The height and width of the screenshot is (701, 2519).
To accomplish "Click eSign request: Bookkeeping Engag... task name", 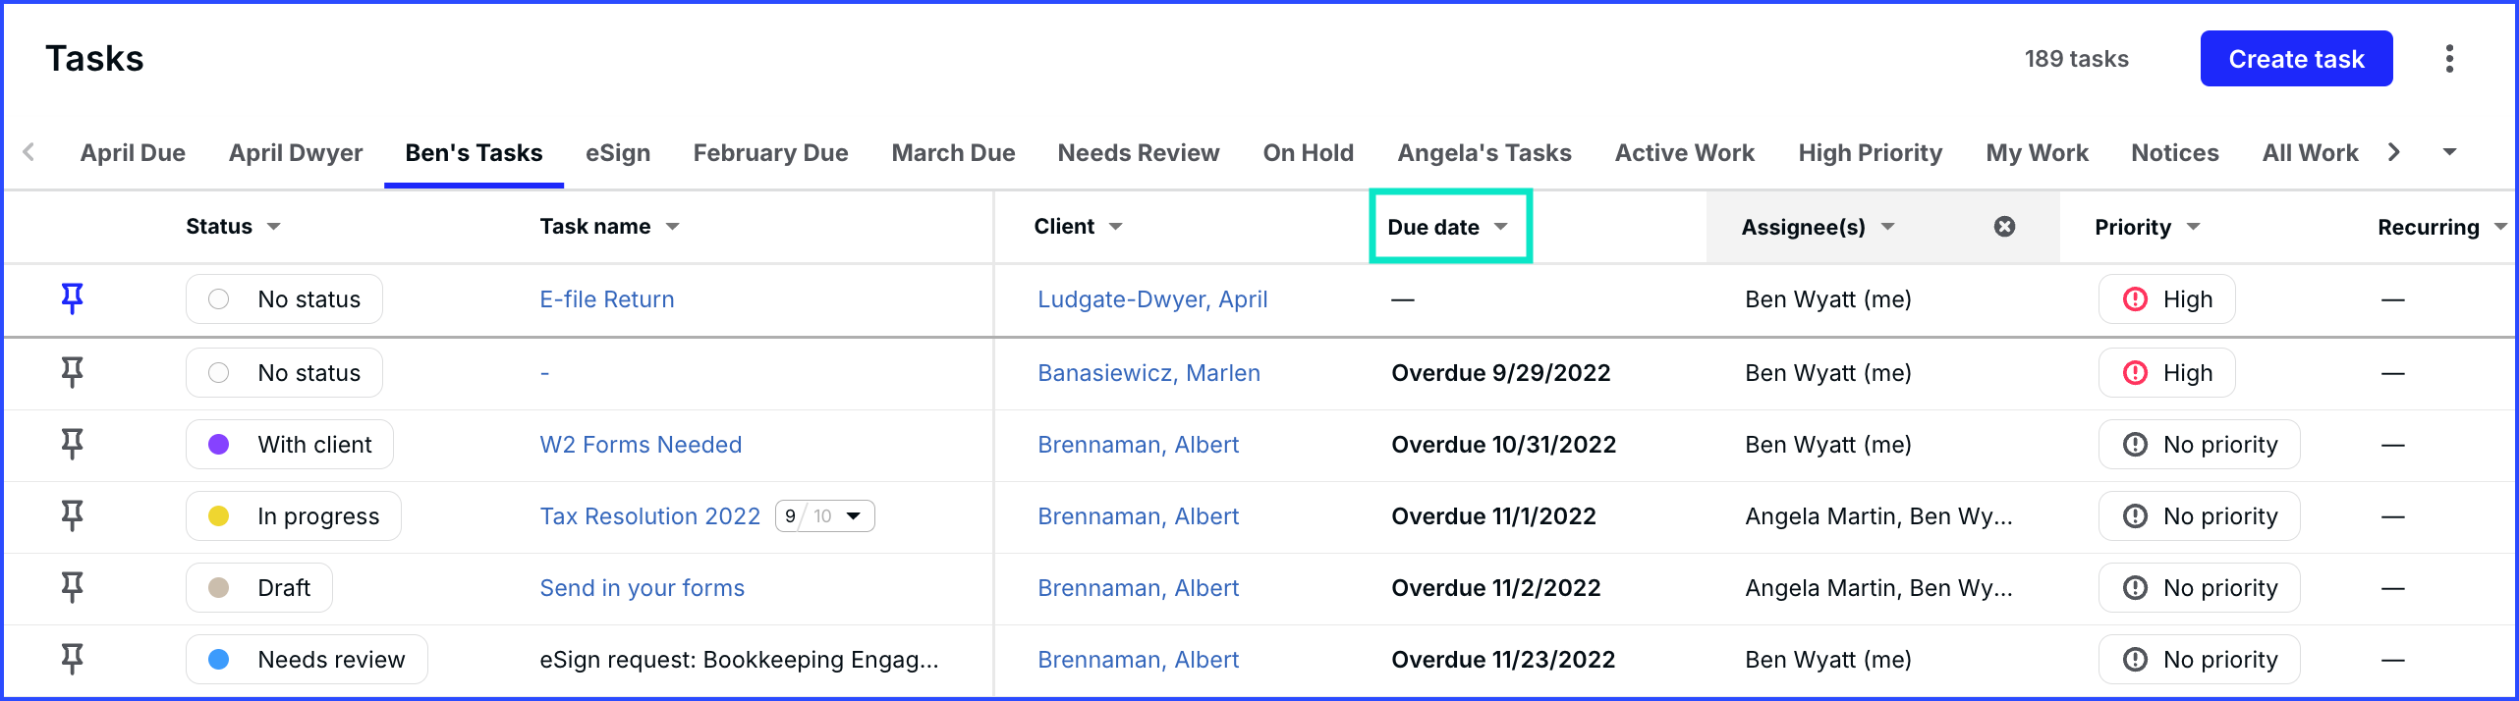I will (739, 659).
